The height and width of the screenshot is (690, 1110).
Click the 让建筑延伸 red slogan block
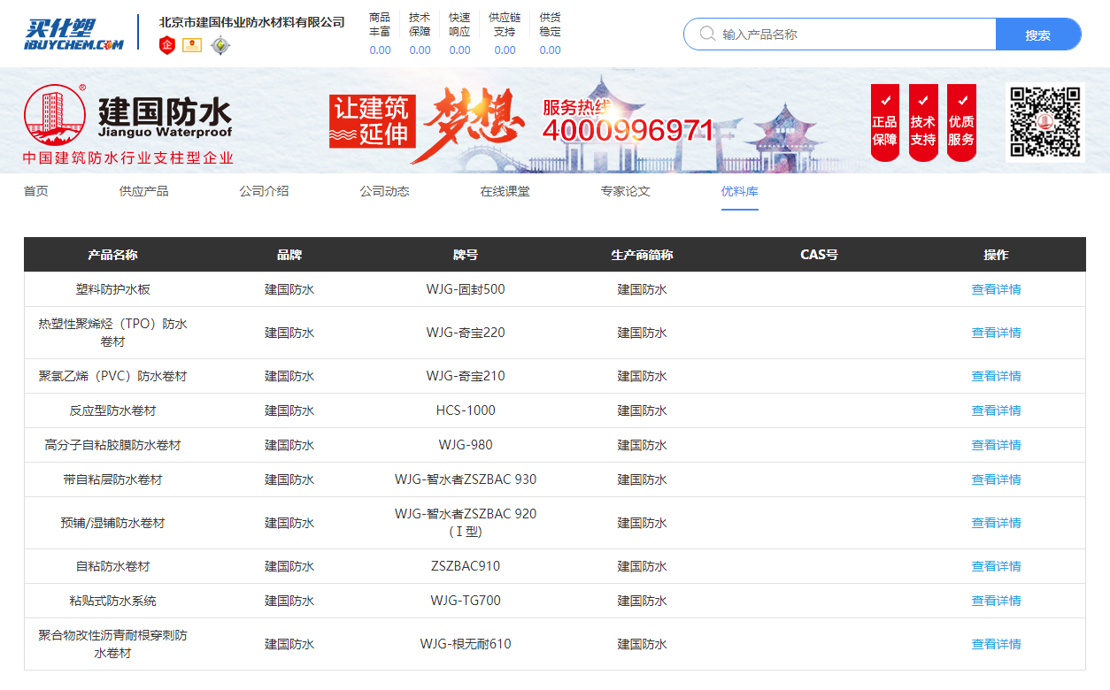click(x=372, y=121)
